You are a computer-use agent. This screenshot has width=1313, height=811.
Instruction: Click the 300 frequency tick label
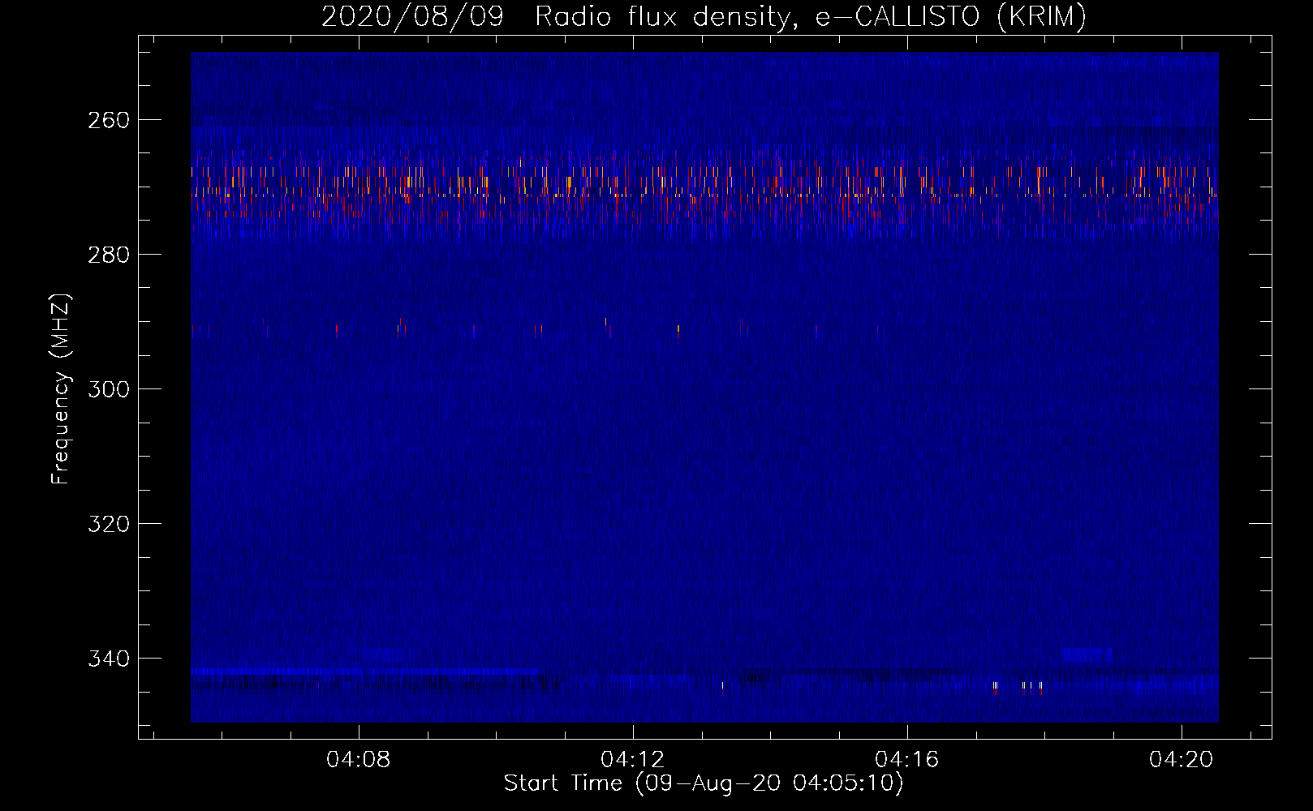click(x=108, y=389)
